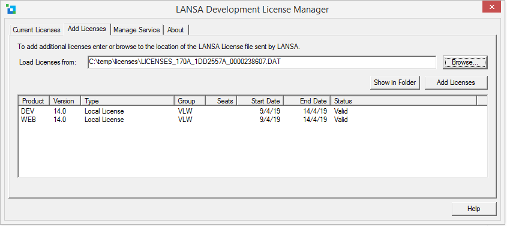Image resolution: width=507 pixels, height=226 pixels.
Task: Open Help for the license manager
Action: [473, 209]
